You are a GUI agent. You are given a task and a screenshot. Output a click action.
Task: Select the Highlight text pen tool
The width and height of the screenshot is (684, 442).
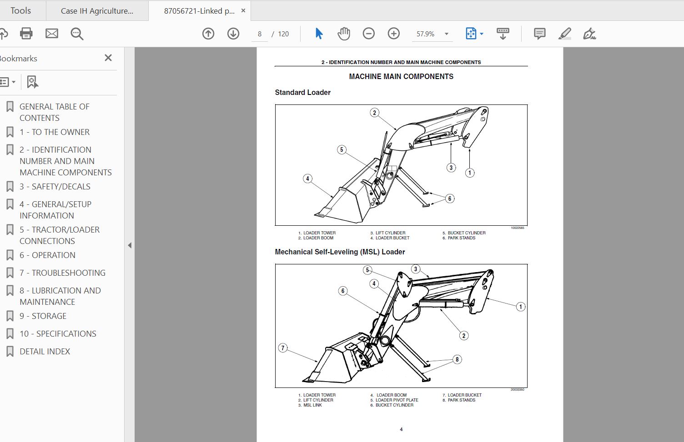565,34
